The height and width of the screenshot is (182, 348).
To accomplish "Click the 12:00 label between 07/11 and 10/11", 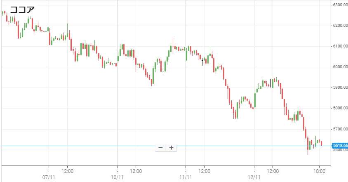I will click(x=68, y=170).
